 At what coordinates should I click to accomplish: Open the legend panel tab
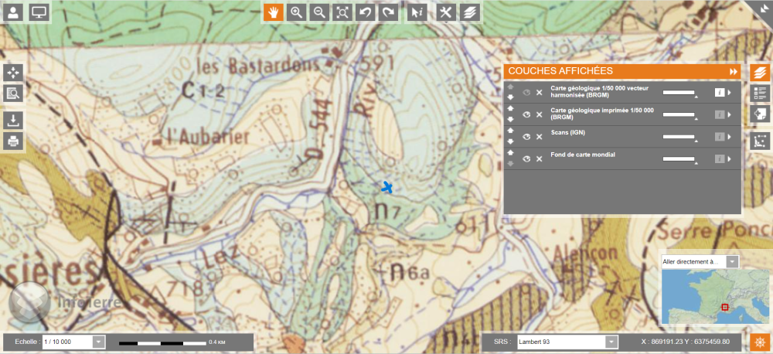pyautogui.click(x=761, y=93)
